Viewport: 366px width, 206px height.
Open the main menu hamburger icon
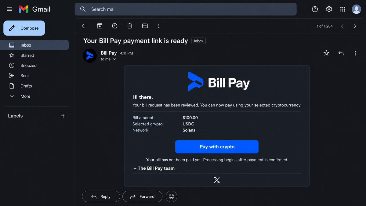click(x=9, y=9)
